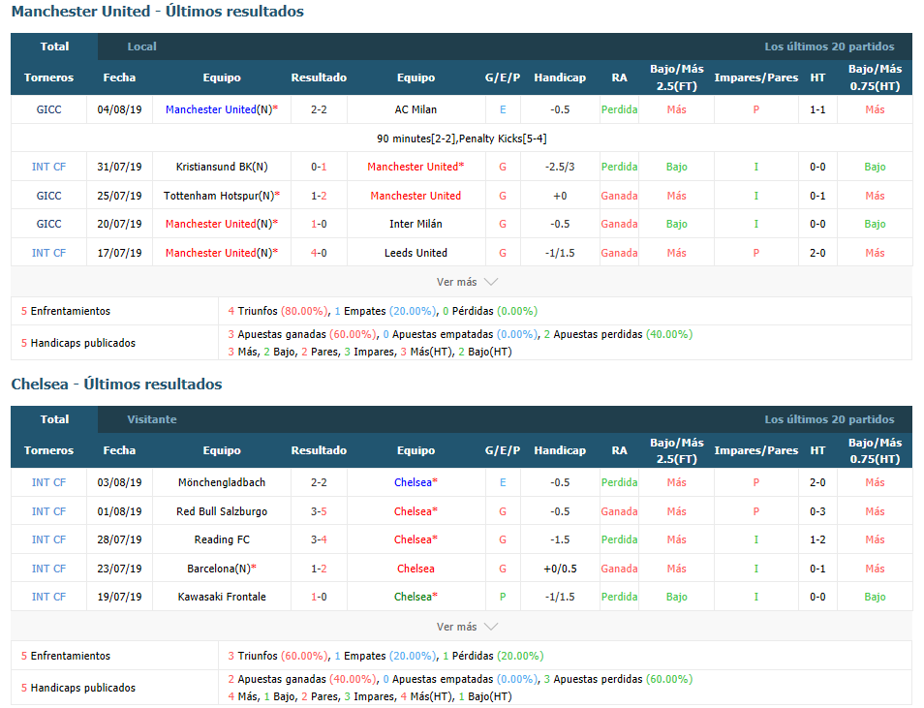The width and height of the screenshot is (924, 708).
Task: Open INT CF link in Kawasaki Frontale row
Action: tap(48, 597)
